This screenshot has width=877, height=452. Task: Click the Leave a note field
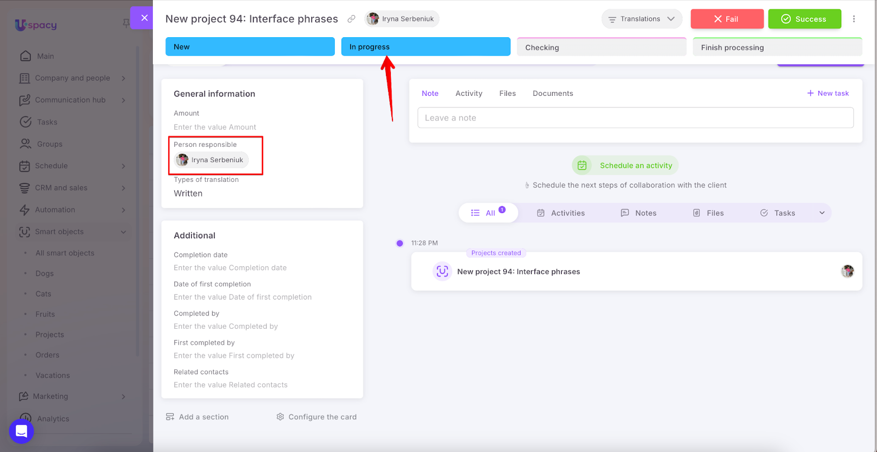click(635, 118)
